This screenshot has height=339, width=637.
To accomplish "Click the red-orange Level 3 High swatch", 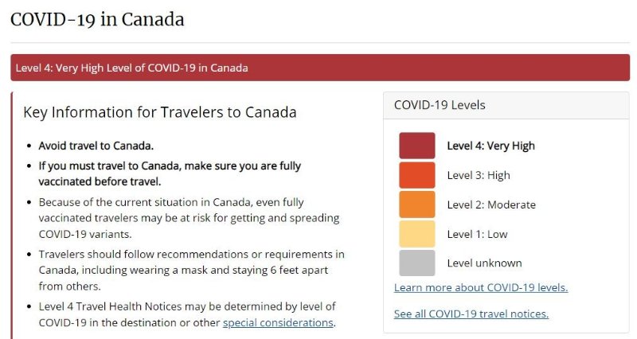I will click(x=416, y=175).
